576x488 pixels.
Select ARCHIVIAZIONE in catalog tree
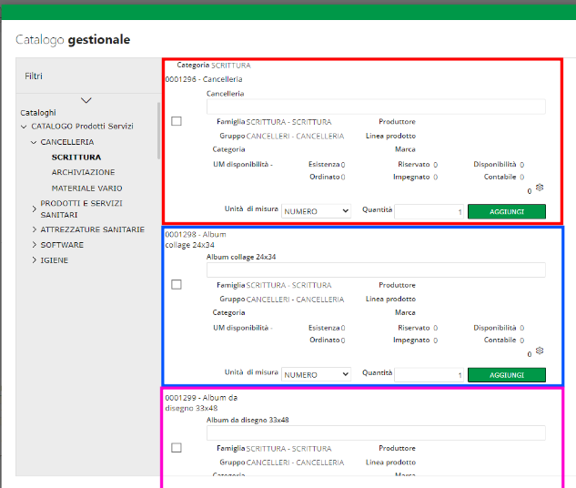pos(83,172)
